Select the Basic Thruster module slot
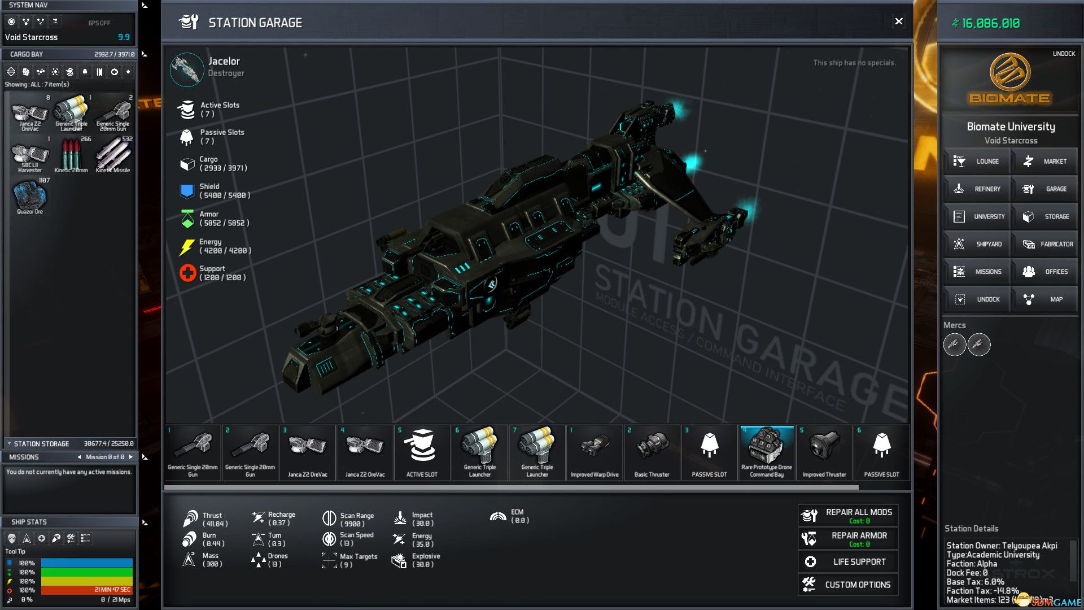1084x610 pixels. click(652, 452)
